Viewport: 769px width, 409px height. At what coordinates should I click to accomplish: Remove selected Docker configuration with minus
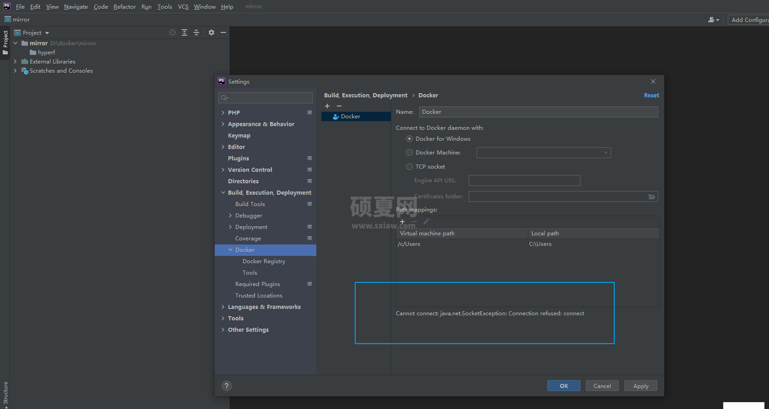[x=339, y=106]
